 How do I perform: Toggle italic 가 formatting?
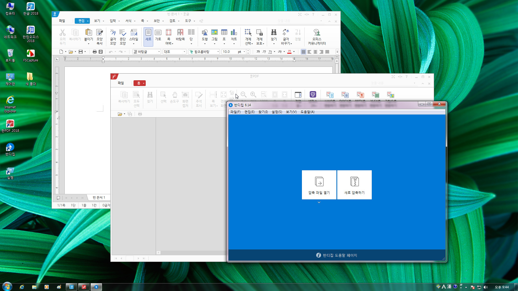click(264, 52)
